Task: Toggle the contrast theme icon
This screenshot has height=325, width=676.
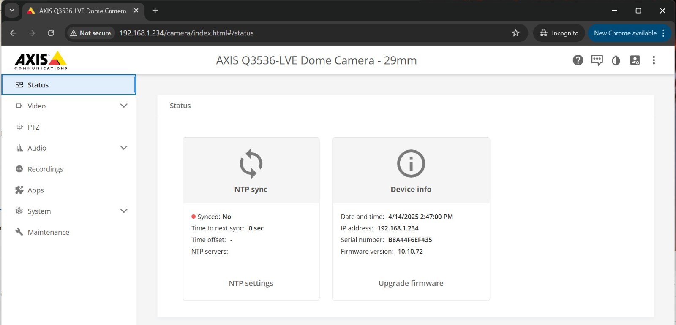Action: click(616, 60)
